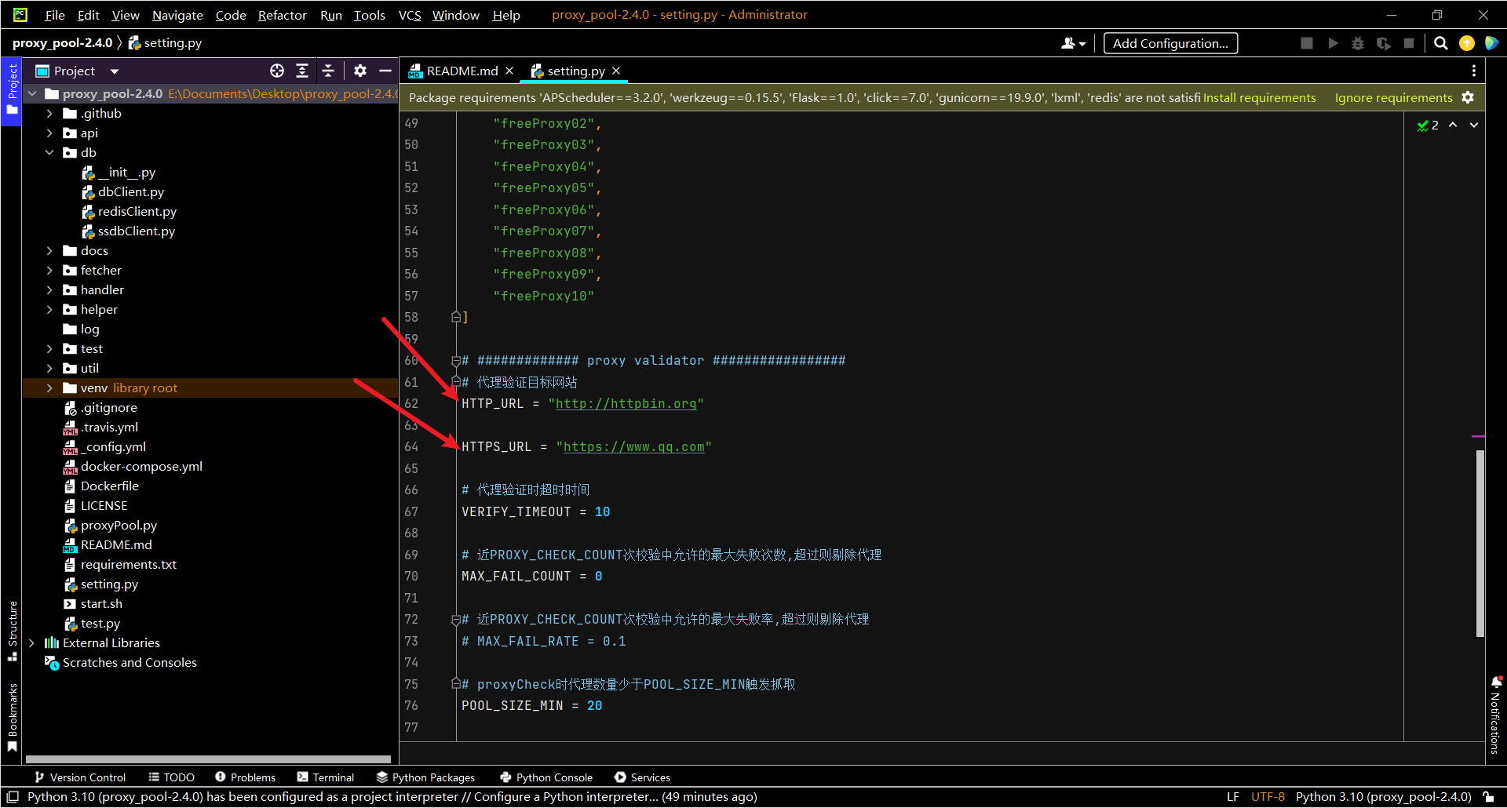The image size is (1507, 808).
Task: Open the File menu
Action: (x=55, y=15)
